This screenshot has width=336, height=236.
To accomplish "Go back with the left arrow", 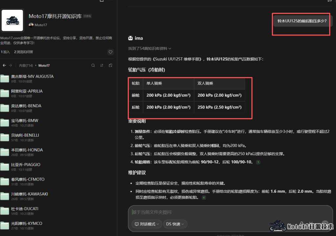I will pyautogui.click(x=5, y=66).
